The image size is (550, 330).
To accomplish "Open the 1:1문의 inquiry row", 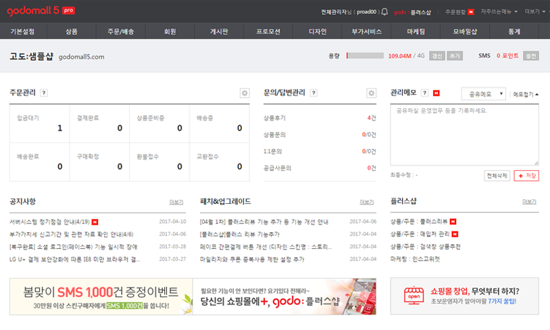I will [x=320, y=151].
